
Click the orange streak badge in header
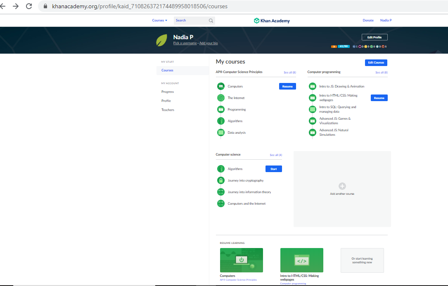click(334, 46)
